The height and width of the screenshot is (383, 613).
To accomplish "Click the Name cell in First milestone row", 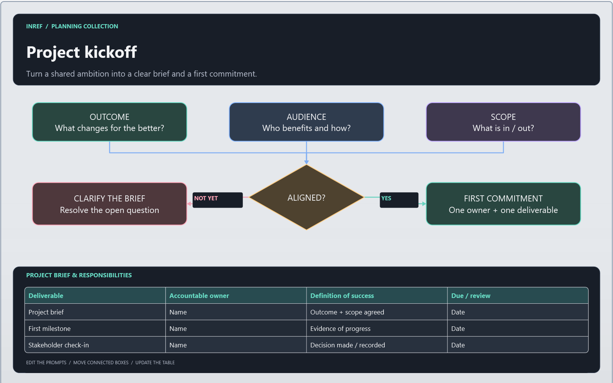I will tap(236, 329).
